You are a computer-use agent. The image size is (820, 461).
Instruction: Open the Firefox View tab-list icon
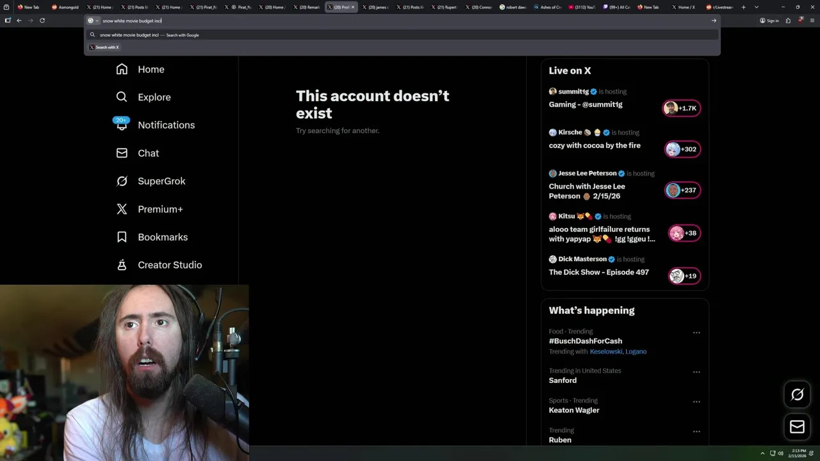8,7
